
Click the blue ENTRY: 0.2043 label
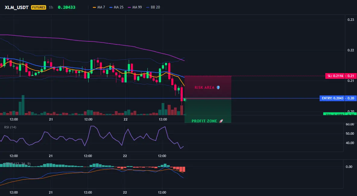pos(332,98)
